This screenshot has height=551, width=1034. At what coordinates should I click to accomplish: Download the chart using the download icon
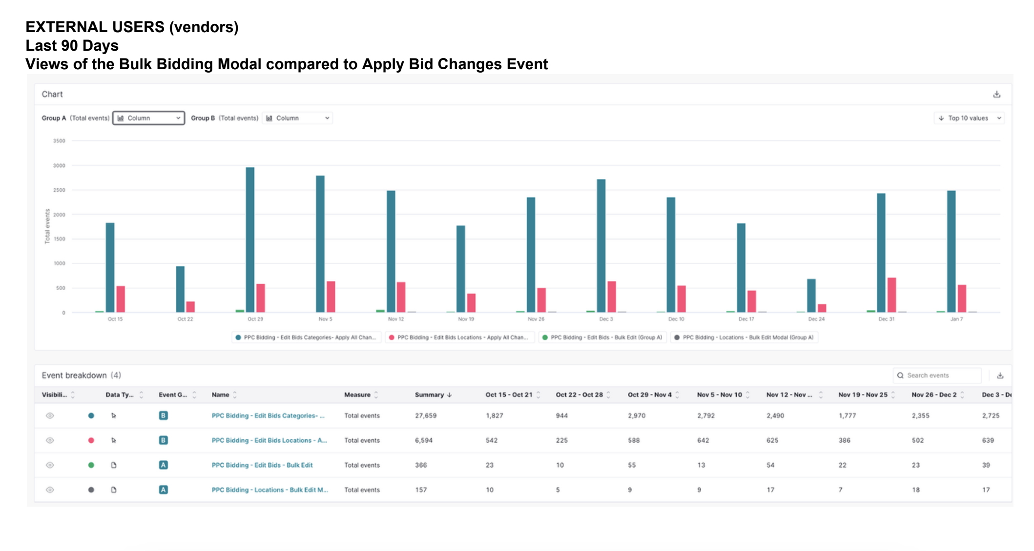tap(996, 94)
